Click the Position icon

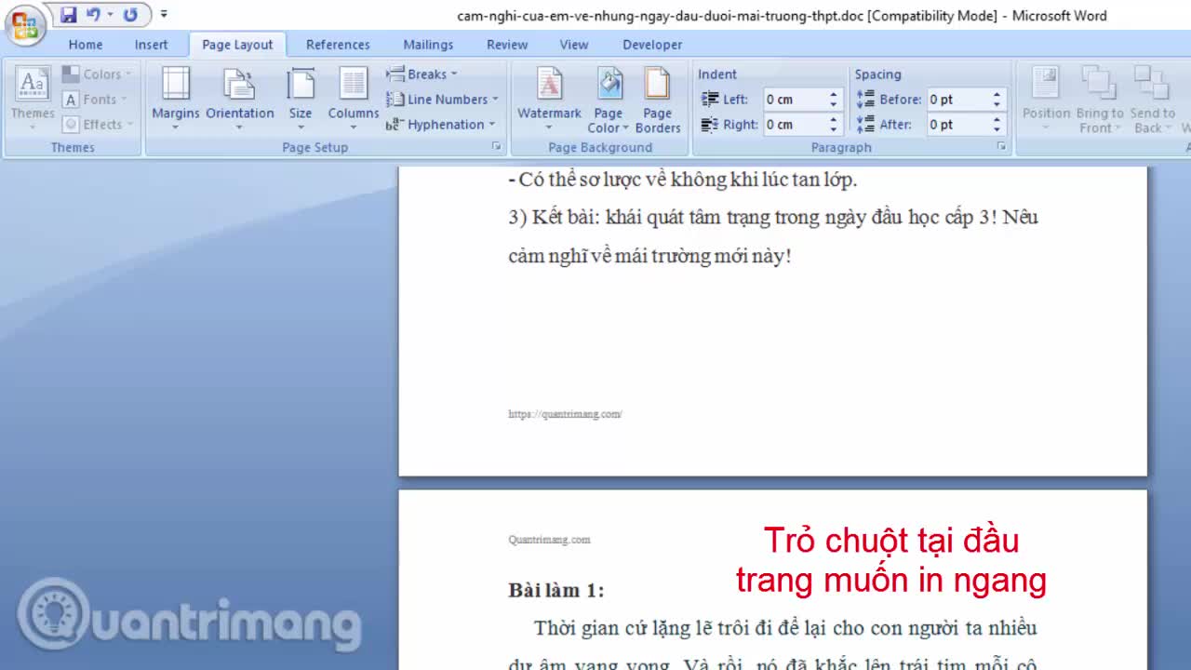[1046, 84]
